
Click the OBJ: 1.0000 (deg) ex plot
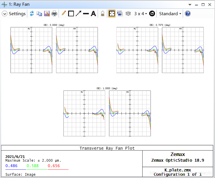130,114
